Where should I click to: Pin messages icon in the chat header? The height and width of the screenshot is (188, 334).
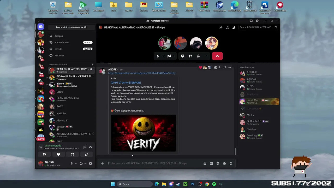[x=221, y=27]
